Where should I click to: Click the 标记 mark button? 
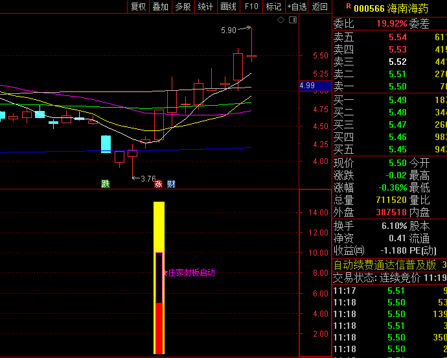(x=273, y=6)
